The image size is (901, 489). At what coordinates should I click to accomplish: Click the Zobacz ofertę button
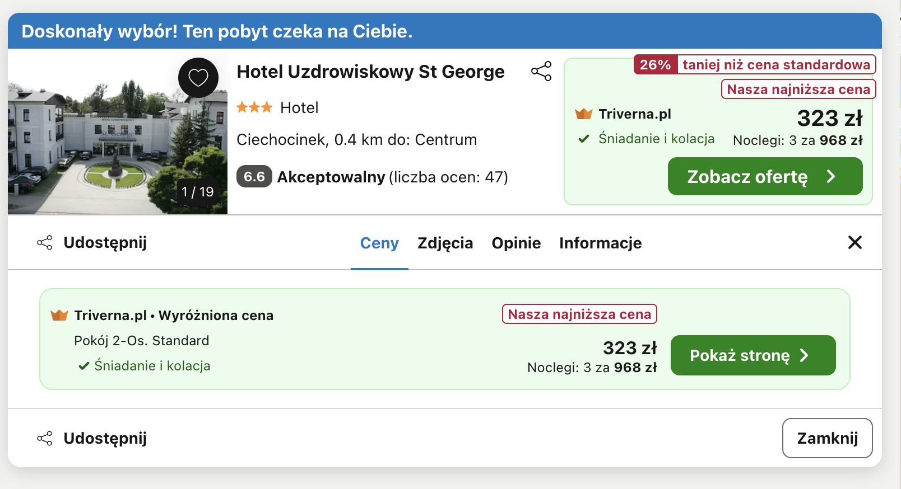765,176
